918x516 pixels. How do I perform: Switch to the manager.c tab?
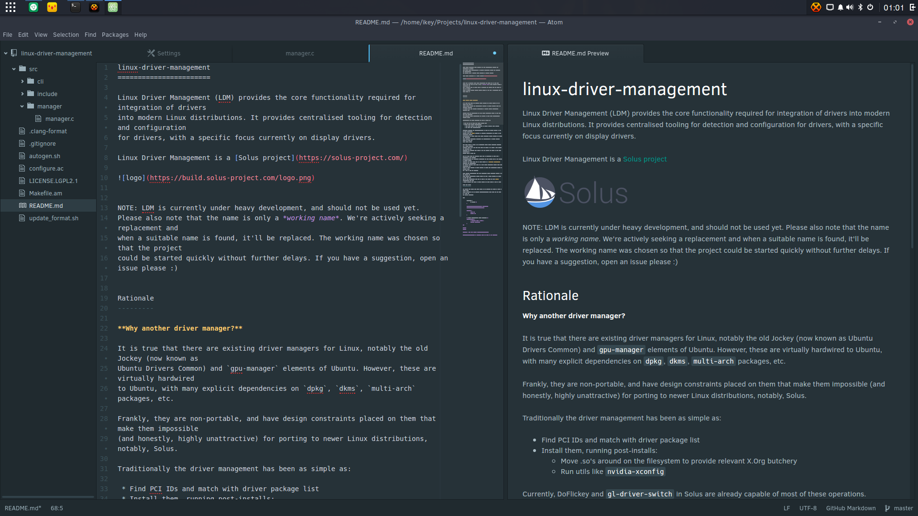click(x=300, y=53)
